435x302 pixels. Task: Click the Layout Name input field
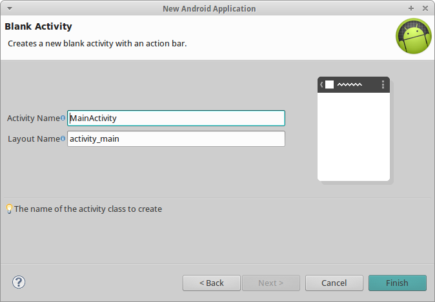pos(176,138)
